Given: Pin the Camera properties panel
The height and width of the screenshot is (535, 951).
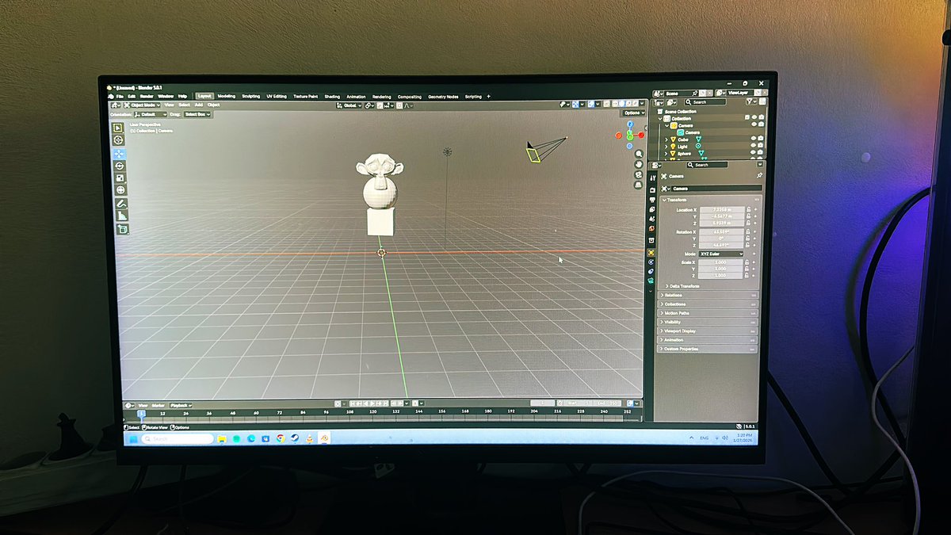Looking at the screenshot, I should pyautogui.click(x=759, y=175).
